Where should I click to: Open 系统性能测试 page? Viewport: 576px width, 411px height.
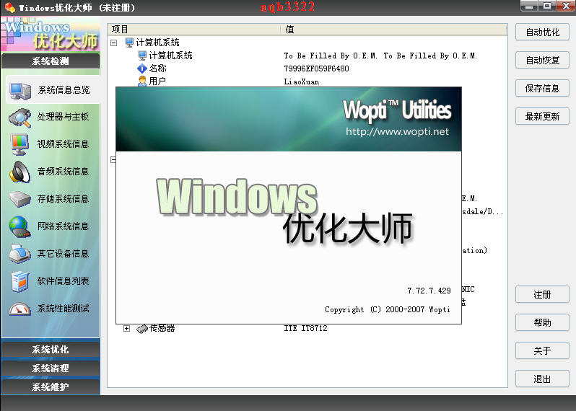coord(63,309)
